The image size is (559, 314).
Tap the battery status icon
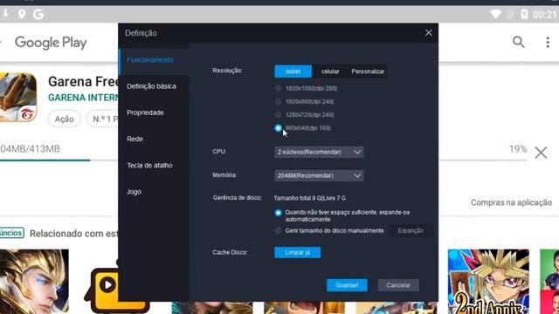pyautogui.click(x=524, y=14)
